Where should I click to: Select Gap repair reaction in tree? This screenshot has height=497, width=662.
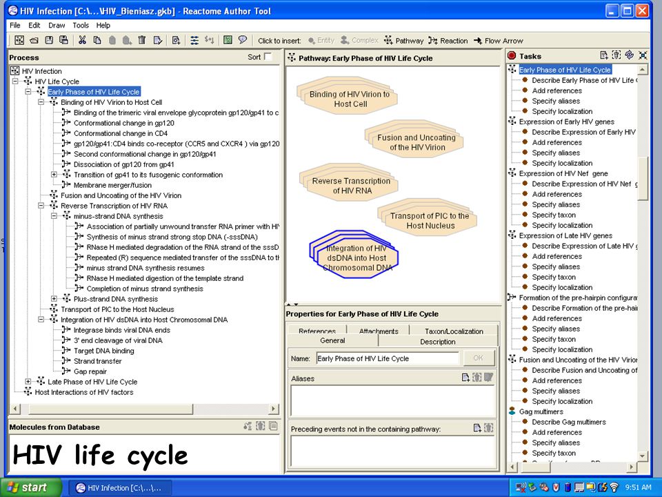point(90,371)
